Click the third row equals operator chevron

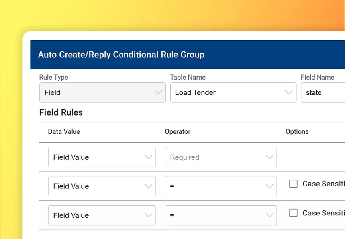tap(269, 215)
